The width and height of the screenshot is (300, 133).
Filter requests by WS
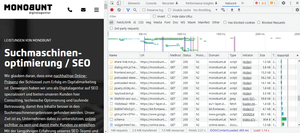(x=183, y=22)
